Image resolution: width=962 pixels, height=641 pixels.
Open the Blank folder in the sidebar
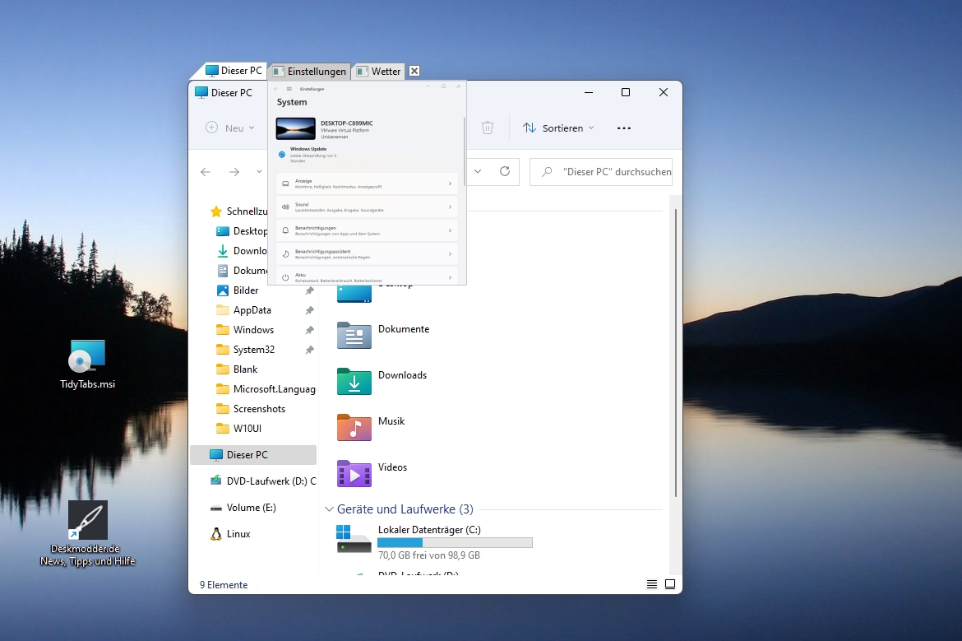237,369
